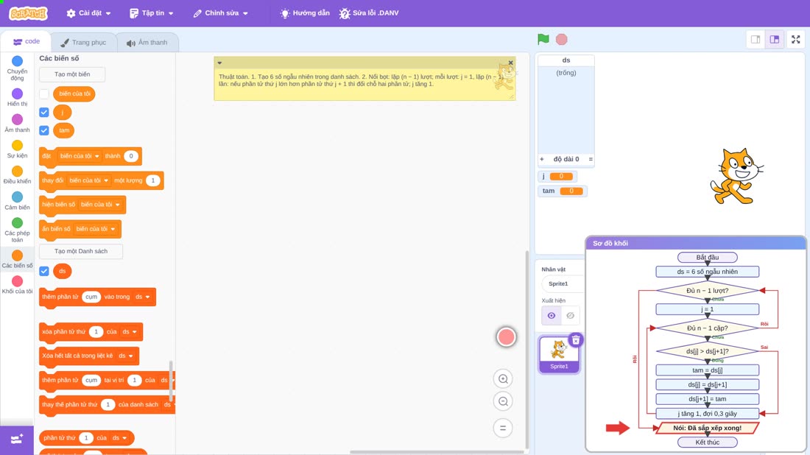Open the code tab
Viewport: 810px width, 455px height.
point(26,41)
